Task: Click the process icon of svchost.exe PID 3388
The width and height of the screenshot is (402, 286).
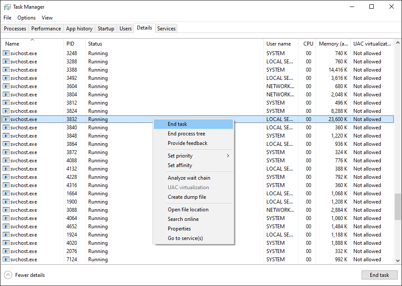Action: point(6,69)
